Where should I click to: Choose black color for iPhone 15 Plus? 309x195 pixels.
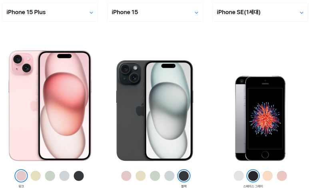pos(79,176)
